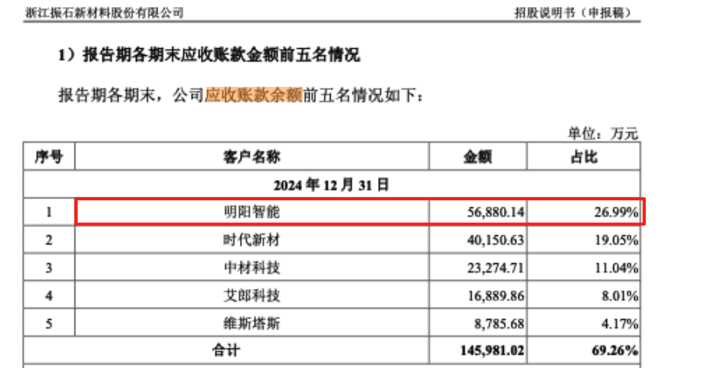Click the unit label 单位：万元

(x=602, y=134)
